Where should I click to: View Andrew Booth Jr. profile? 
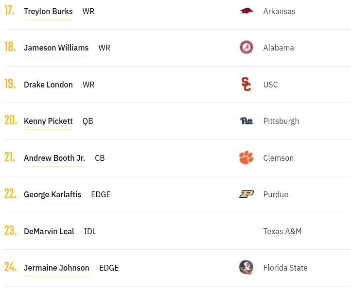tap(54, 158)
